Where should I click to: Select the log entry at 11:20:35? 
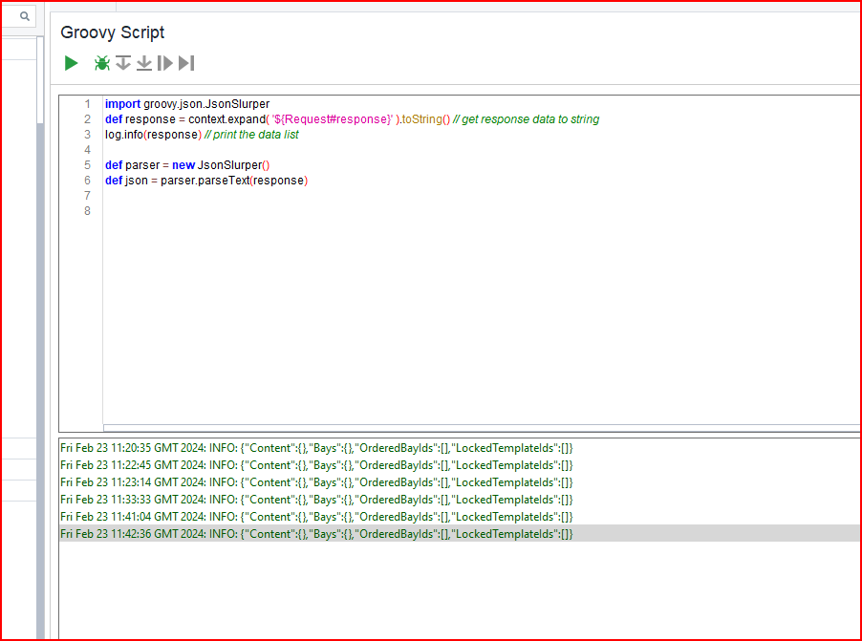click(315, 448)
